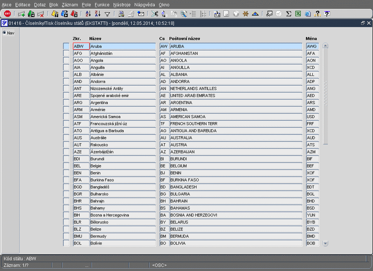The width and height of the screenshot is (373, 271).
Task: Click the cancel query icon
Action: pyautogui.click(x=74, y=14)
